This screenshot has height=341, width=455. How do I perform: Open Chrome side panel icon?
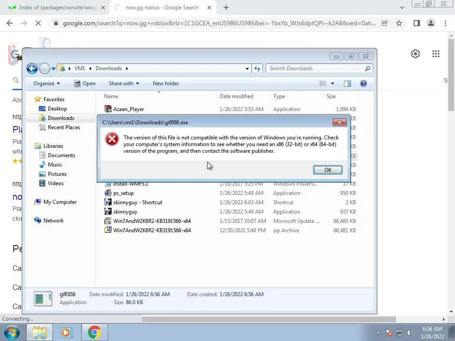pos(417,23)
